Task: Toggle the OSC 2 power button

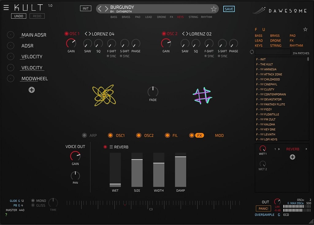Action: [164, 34]
